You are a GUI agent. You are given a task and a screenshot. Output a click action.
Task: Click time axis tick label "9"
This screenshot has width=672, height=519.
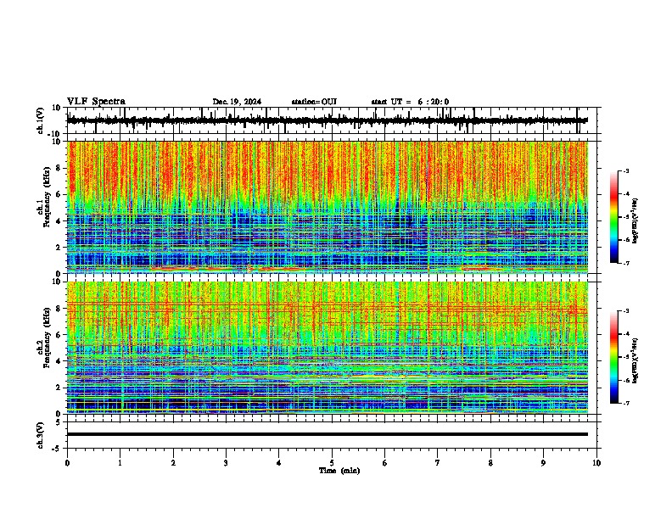[x=543, y=463]
